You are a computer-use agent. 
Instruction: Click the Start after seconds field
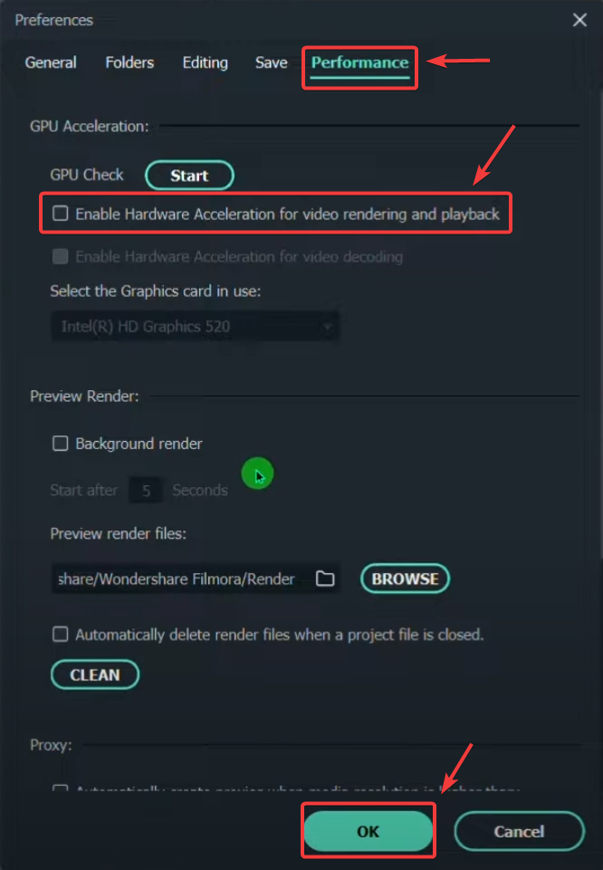[146, 491]
